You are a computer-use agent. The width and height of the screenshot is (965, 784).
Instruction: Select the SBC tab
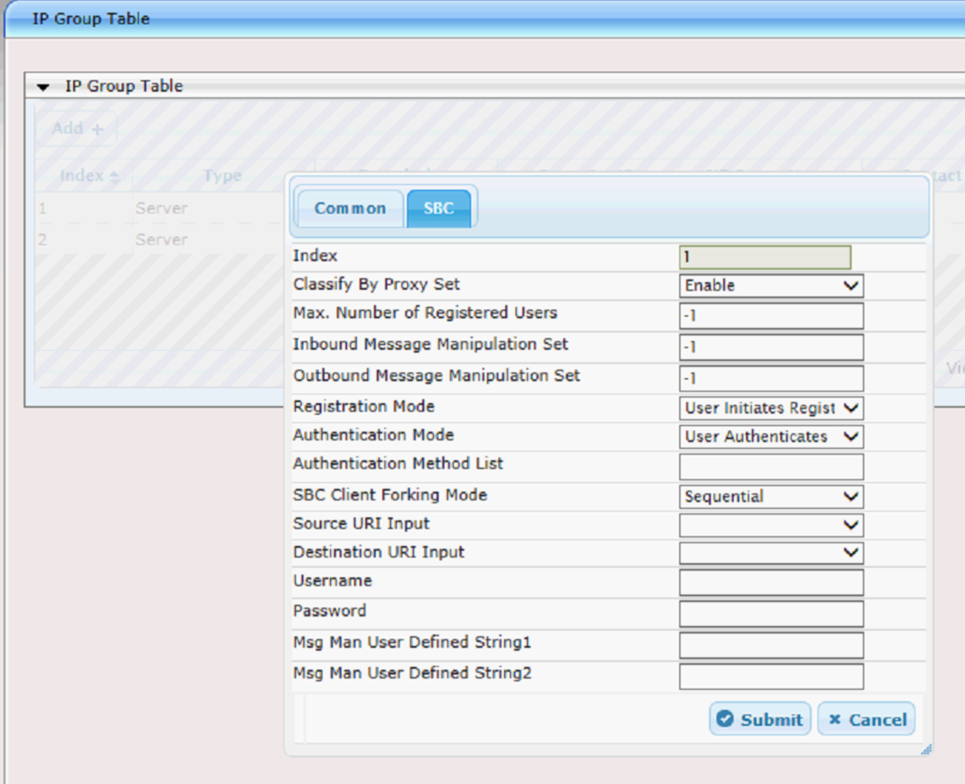tap(439, 207)
